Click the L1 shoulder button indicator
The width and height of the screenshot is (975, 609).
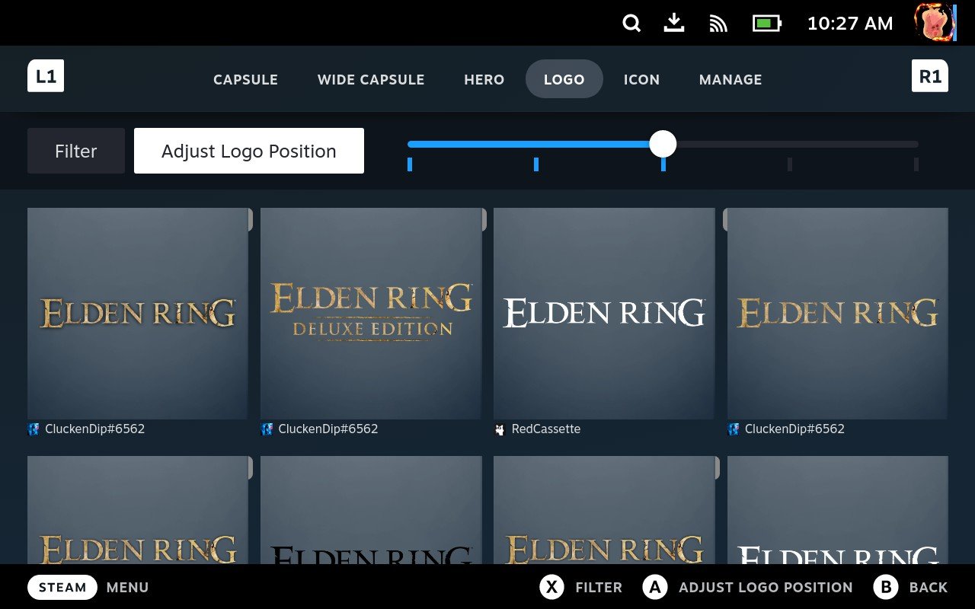point(46,75)
